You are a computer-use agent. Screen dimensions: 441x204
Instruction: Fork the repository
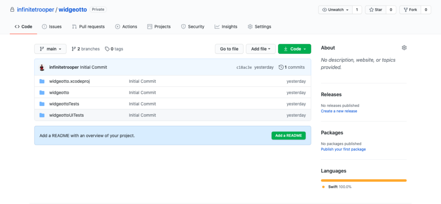(410, 10)
